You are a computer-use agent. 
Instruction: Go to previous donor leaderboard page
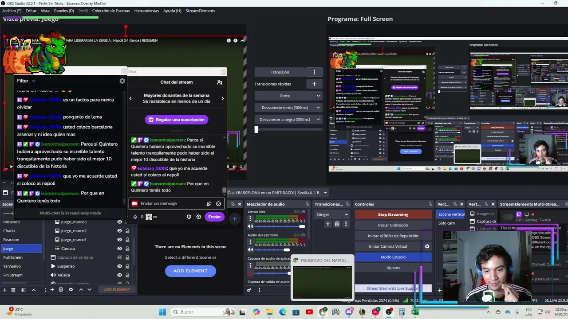[x=130, y=98]
